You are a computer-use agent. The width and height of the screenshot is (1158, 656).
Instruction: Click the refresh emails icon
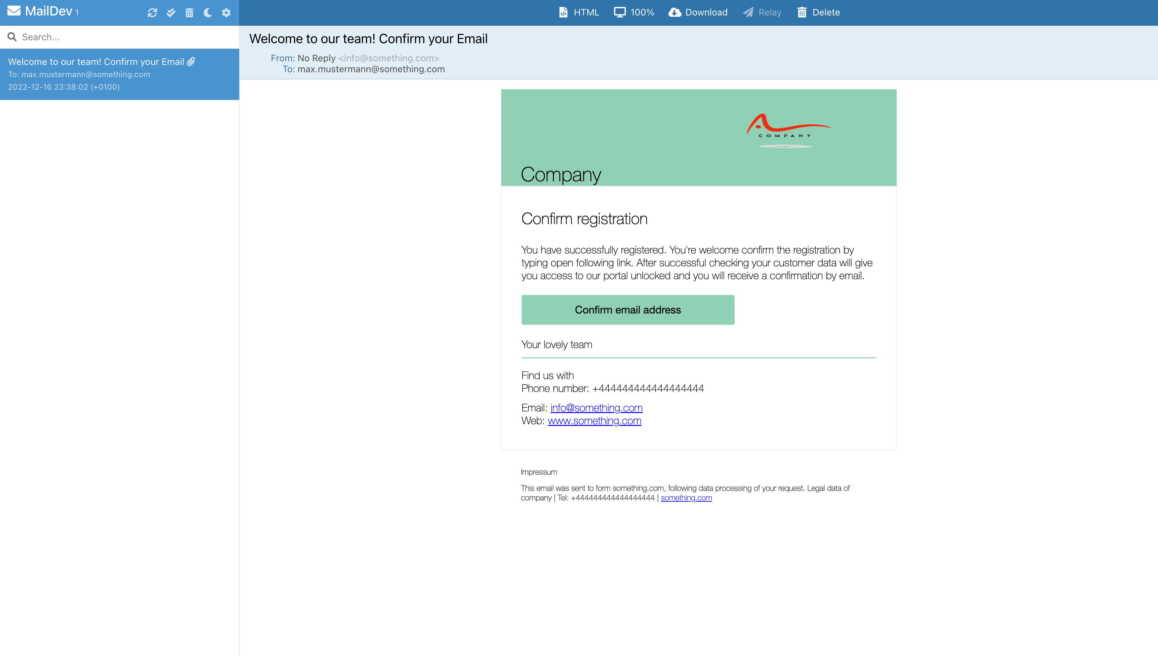pyautogui.click(x=152, y=13)
